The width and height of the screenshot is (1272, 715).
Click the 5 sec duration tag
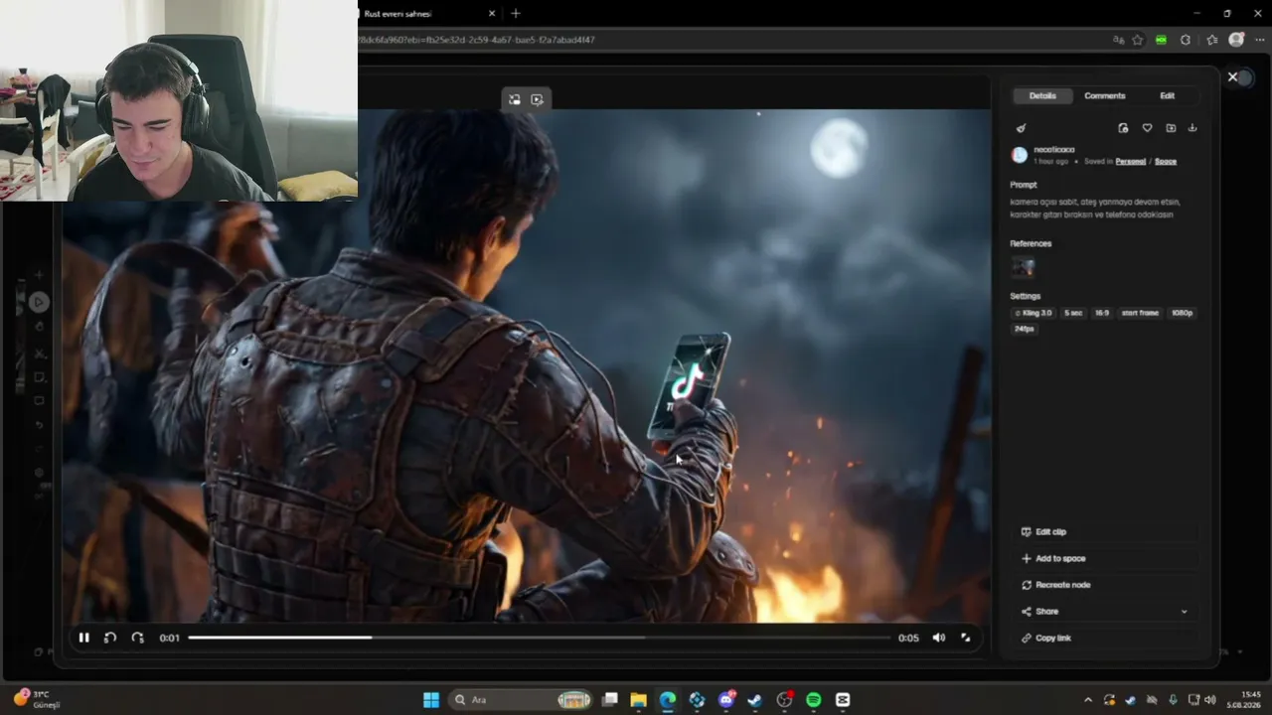point(1073,313)
